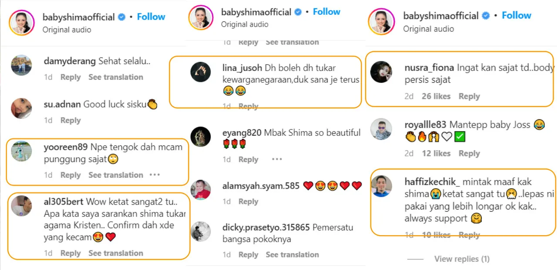Click su.adnan's profile picture
The image size is (557, 270).
(x=21, y=108)
